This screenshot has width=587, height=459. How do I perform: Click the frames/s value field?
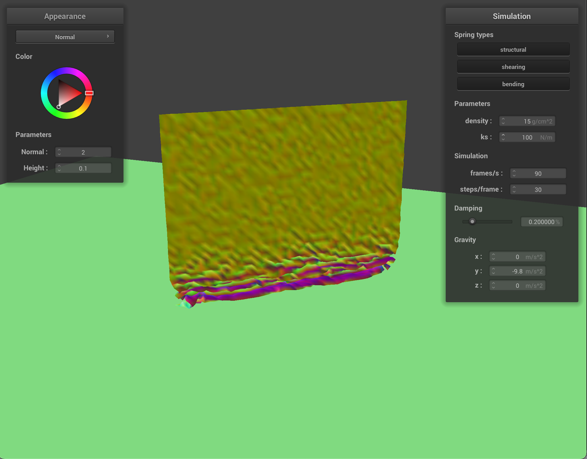pyautogui.click(x=538, y=173)
